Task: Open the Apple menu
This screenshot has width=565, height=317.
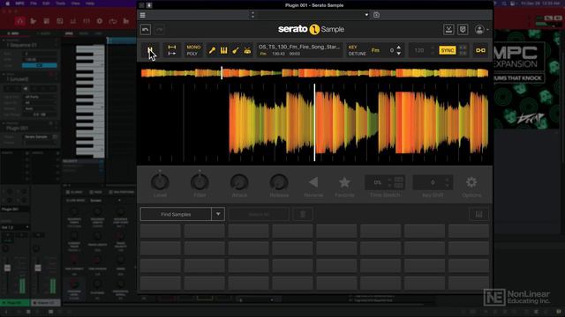Action: (7, 4)
